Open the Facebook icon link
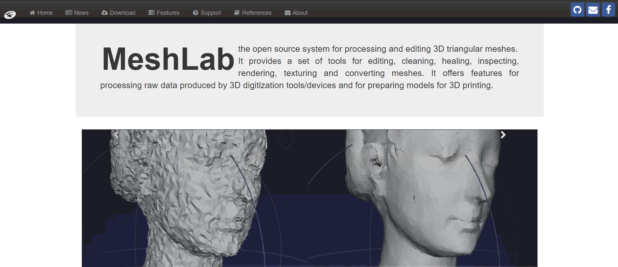The width and height of the screenshot is (618, 267). pyautogui.click(x=608, y=10)
